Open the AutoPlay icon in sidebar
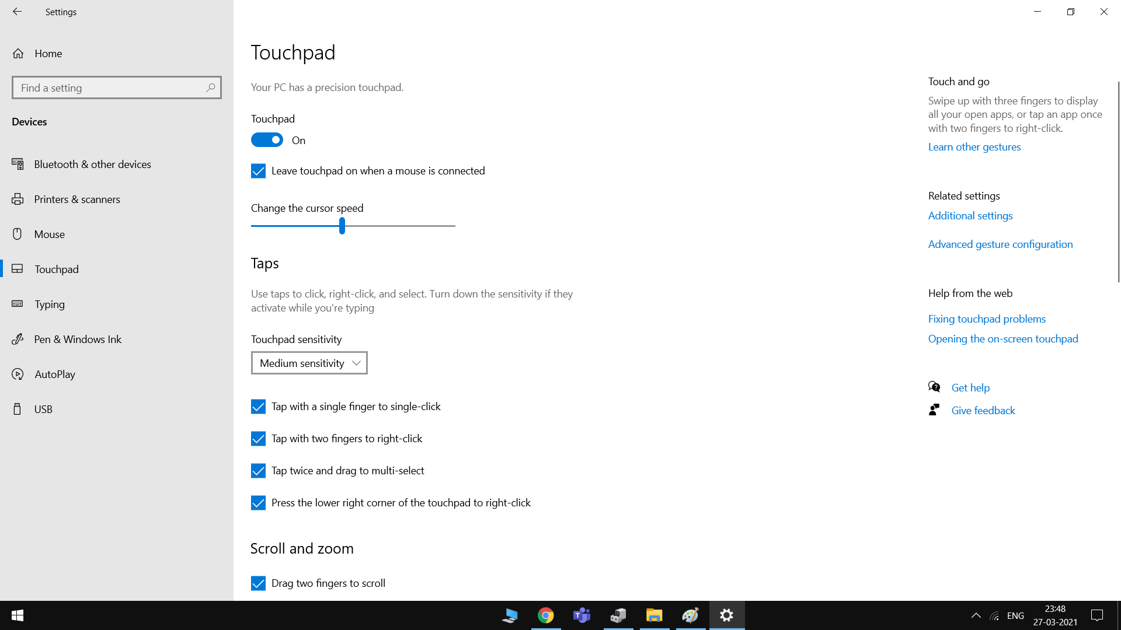1121x630 pixels. tap(18, 374)
